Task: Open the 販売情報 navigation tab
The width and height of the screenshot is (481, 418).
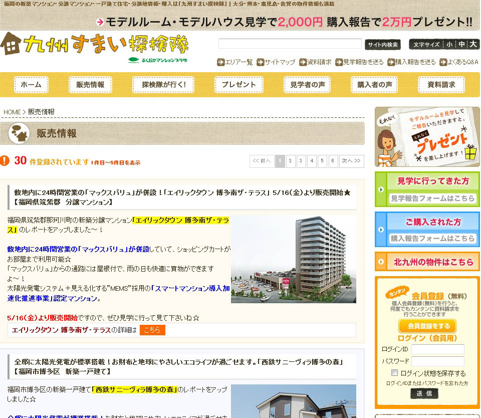Action: tap(90, 85)
